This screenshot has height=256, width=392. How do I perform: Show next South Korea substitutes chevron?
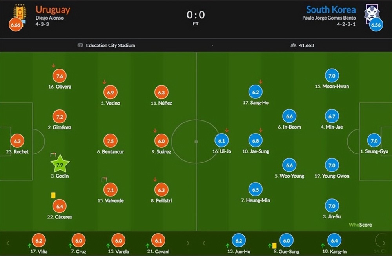(x=384, y=243)
